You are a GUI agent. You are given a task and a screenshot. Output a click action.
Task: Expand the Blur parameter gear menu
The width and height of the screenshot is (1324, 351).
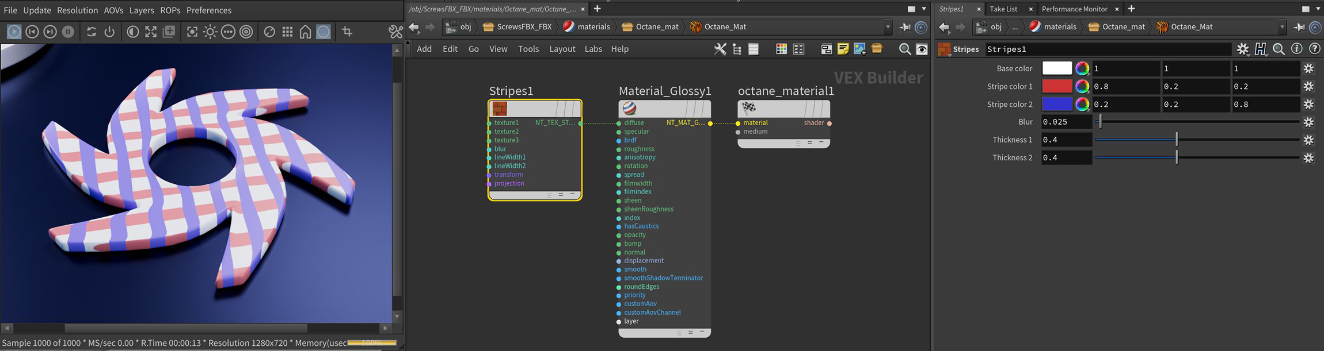click(x=1308, y=122)
